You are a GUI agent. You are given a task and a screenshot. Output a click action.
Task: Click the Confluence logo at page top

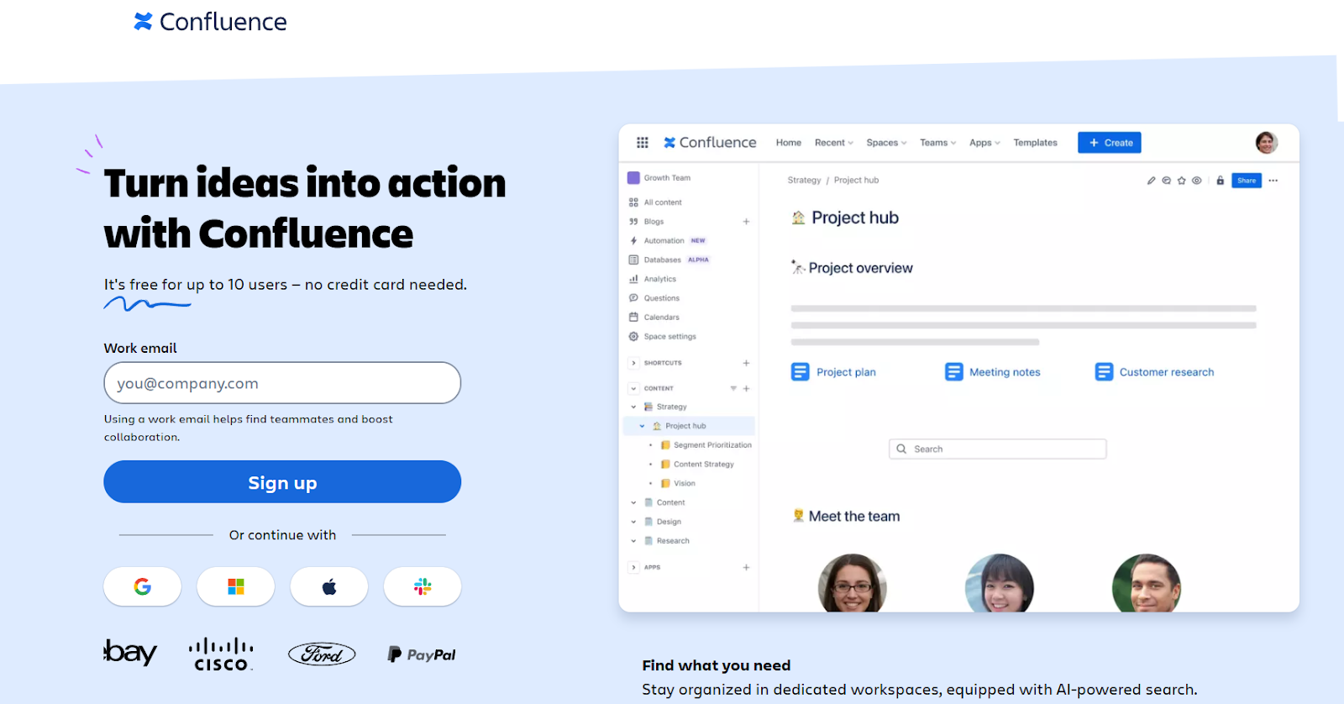click(210, 21)
